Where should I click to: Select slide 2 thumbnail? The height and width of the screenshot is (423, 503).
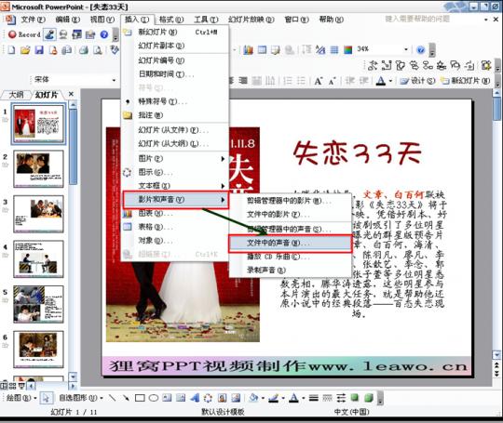point(38,169)
